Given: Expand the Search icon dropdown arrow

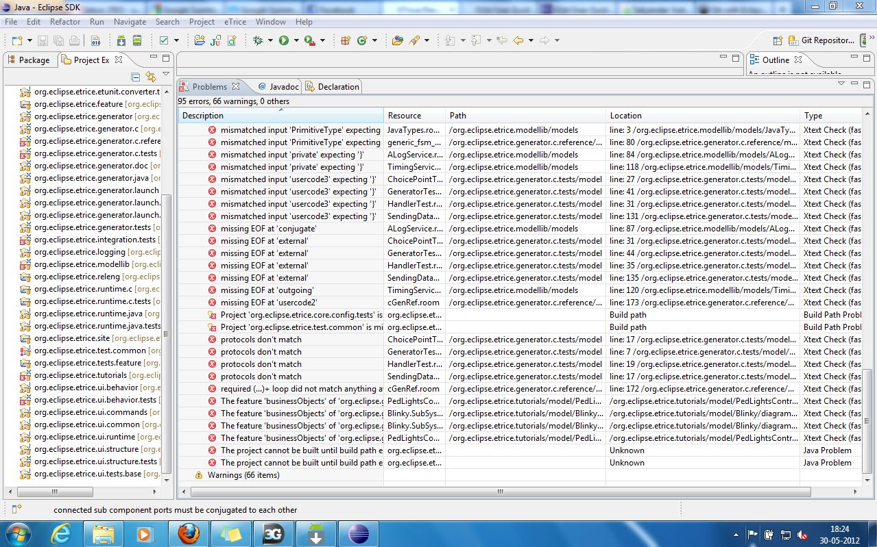Looking at the screenshot, I should click(x=427, y=40).
